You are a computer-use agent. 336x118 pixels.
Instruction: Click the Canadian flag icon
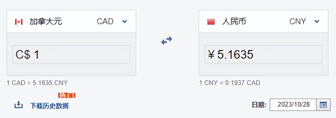click(19, 22)
